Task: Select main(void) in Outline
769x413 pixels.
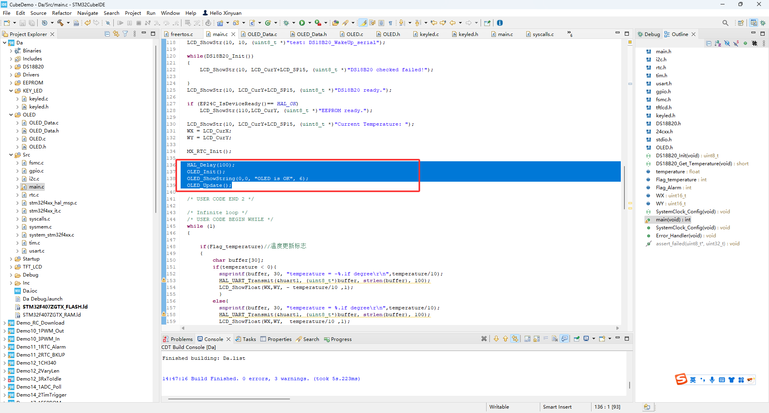Action: pos(673,220)
